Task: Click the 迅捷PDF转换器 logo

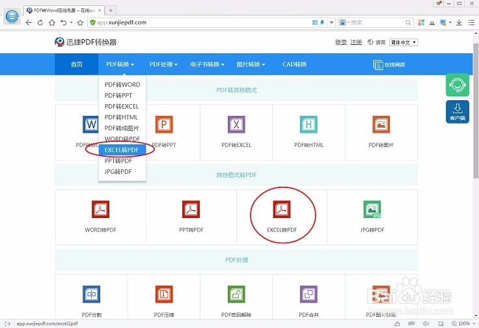Action: (x=86, y=42)
